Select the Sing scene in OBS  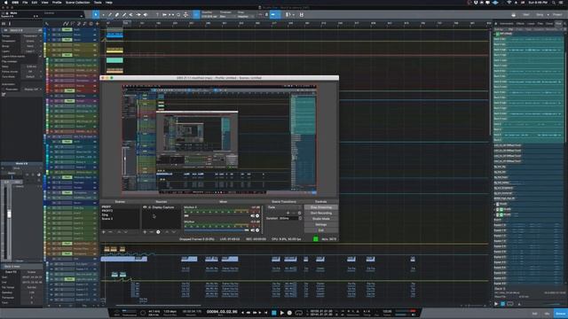point(105,214)
